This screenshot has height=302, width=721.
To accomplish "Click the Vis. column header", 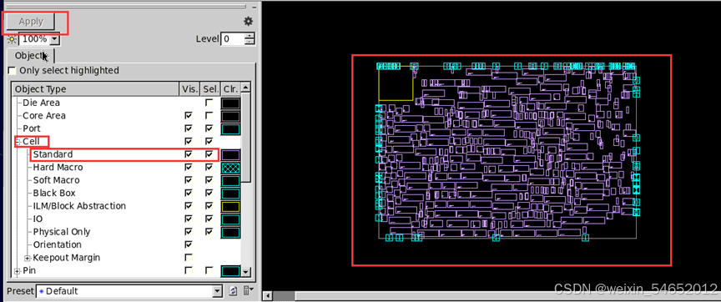I will click(x=189, y=88).
